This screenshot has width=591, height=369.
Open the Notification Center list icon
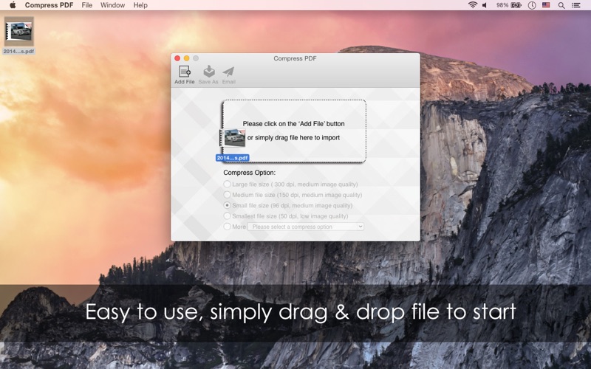point(577,5)
